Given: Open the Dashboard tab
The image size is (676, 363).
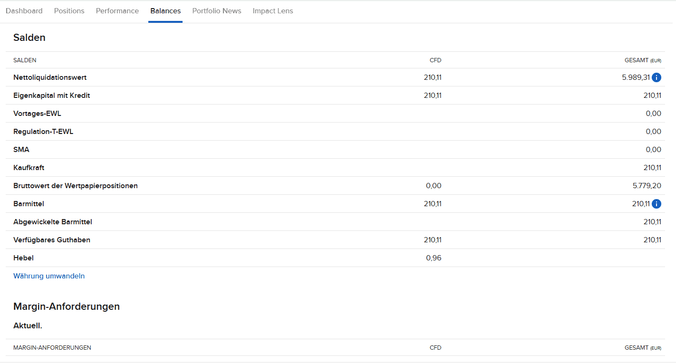Looking at the screenshot, I should tap(24, 11).
